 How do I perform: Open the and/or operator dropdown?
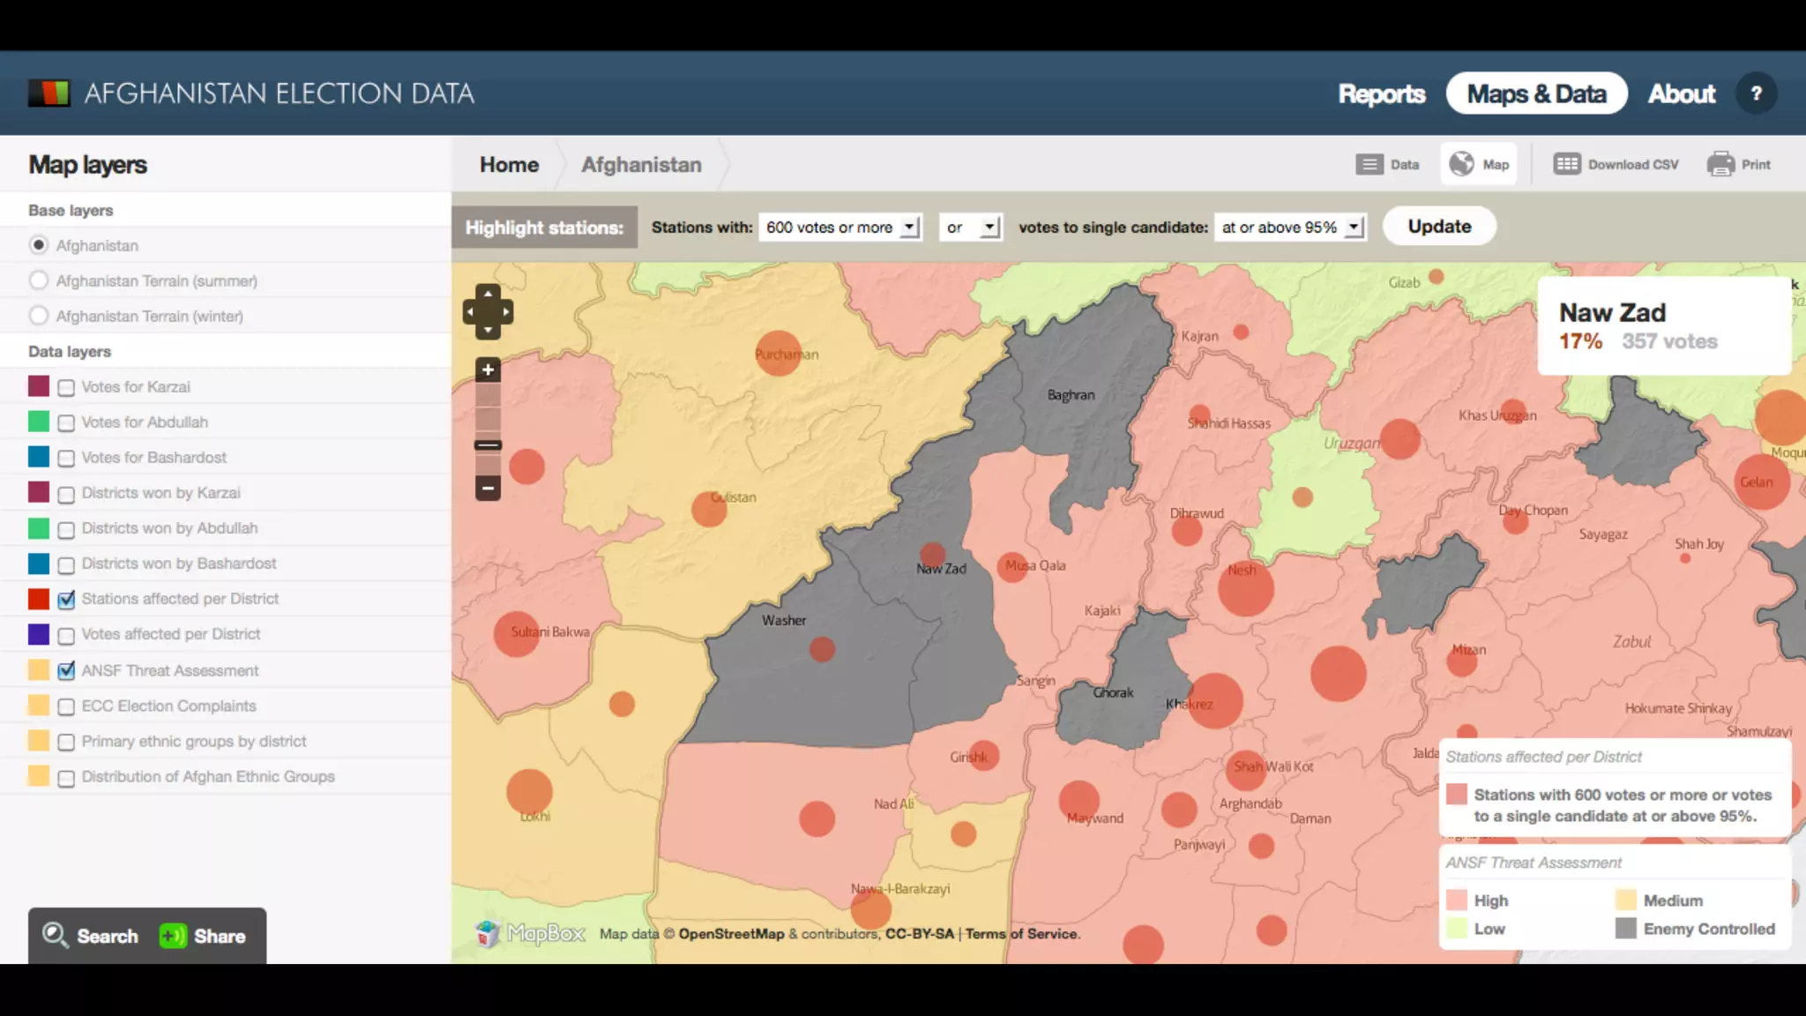point(970,228)
